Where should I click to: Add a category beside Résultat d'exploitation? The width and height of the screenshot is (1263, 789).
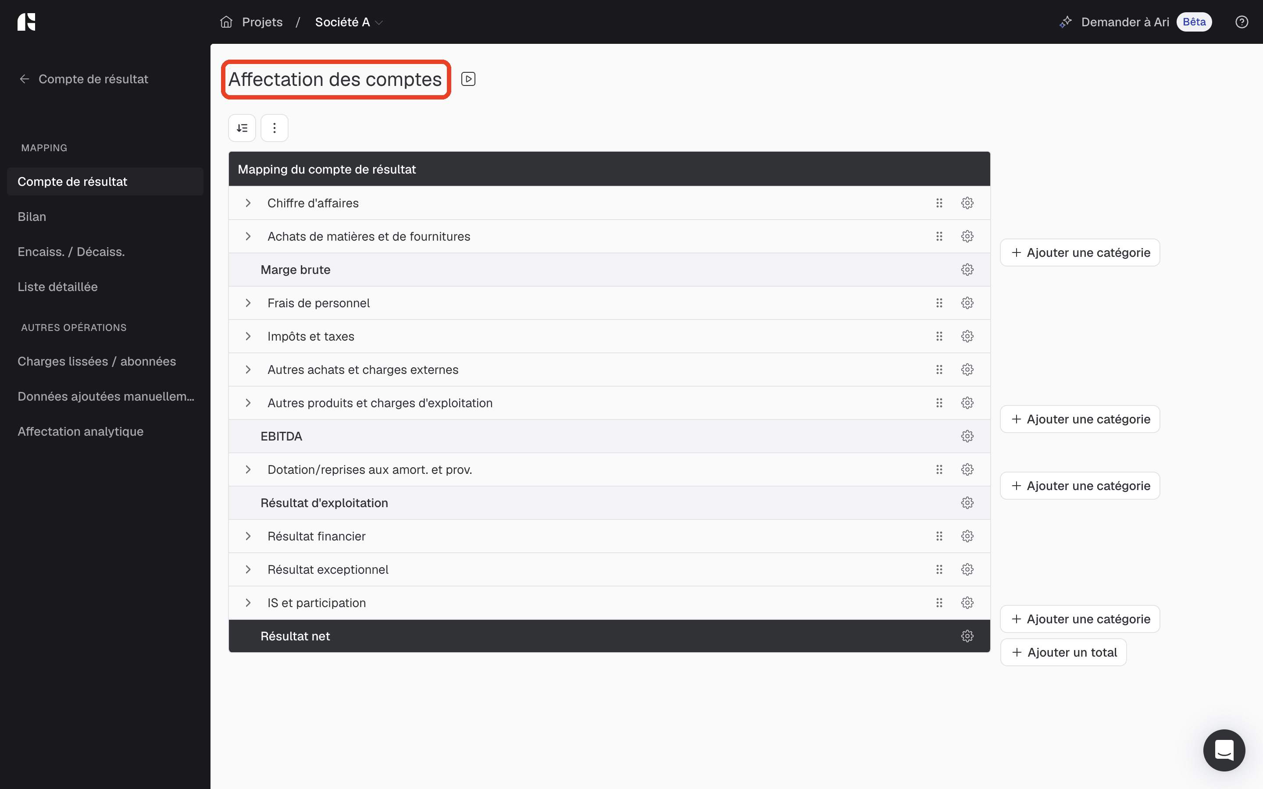tap(1080, 486)
